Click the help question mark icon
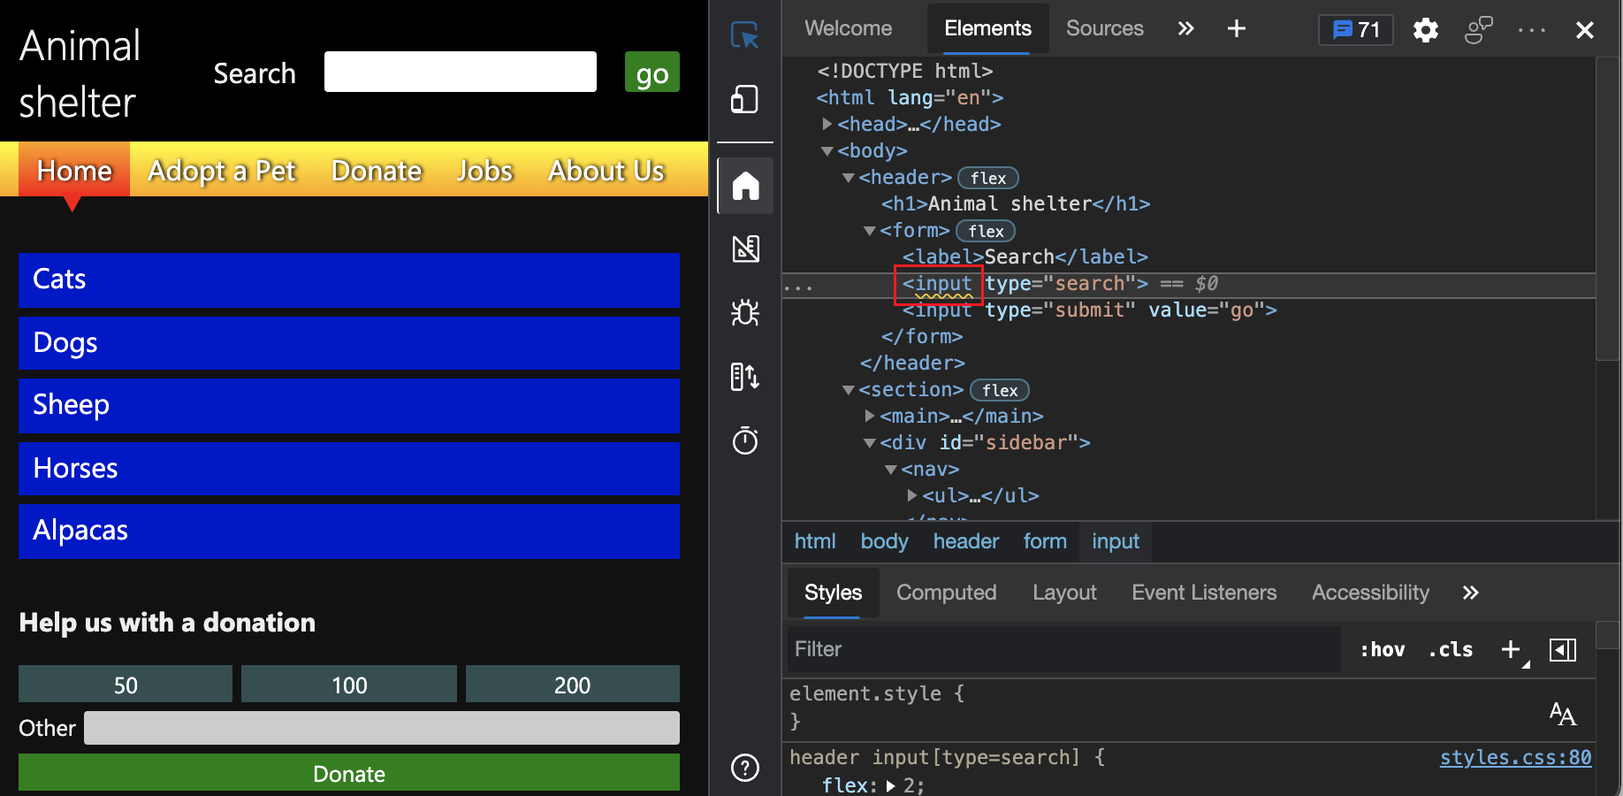This screenshot has height=796, width=1623. 745,768
